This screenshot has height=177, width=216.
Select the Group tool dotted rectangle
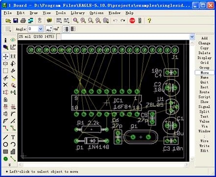[5, 71]
